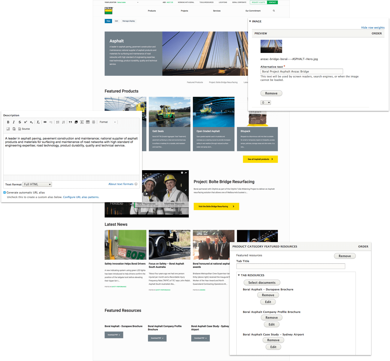Click the Hide row weights link

(373, 28)
